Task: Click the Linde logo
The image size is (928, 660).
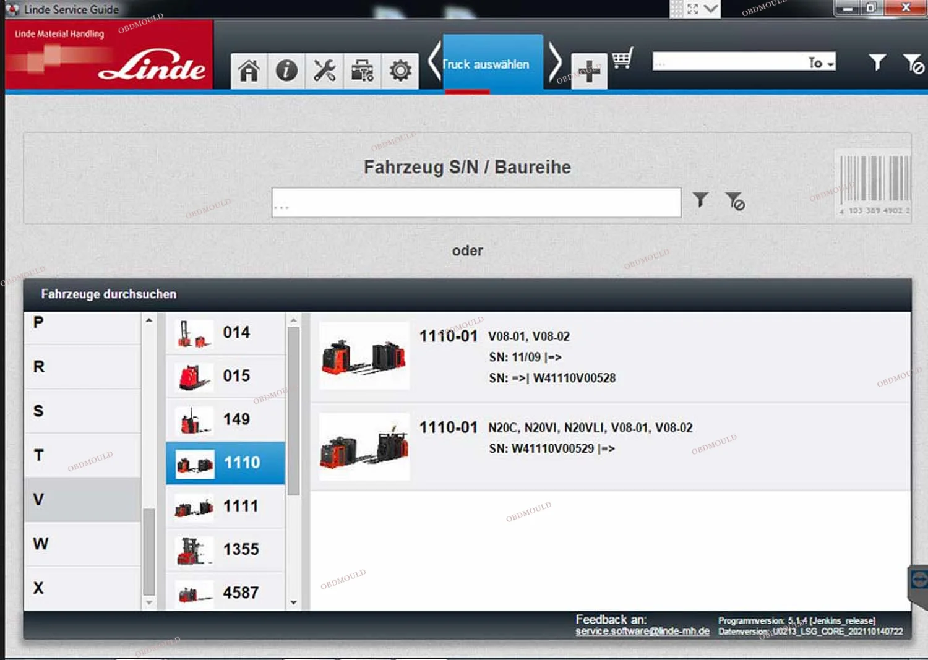Action: click(110, 55)
